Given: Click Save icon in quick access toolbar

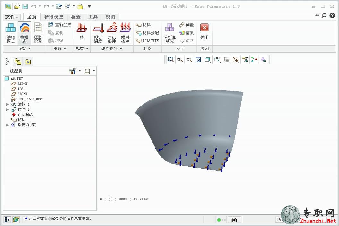Looking at the screenshot, I should 25,6.
